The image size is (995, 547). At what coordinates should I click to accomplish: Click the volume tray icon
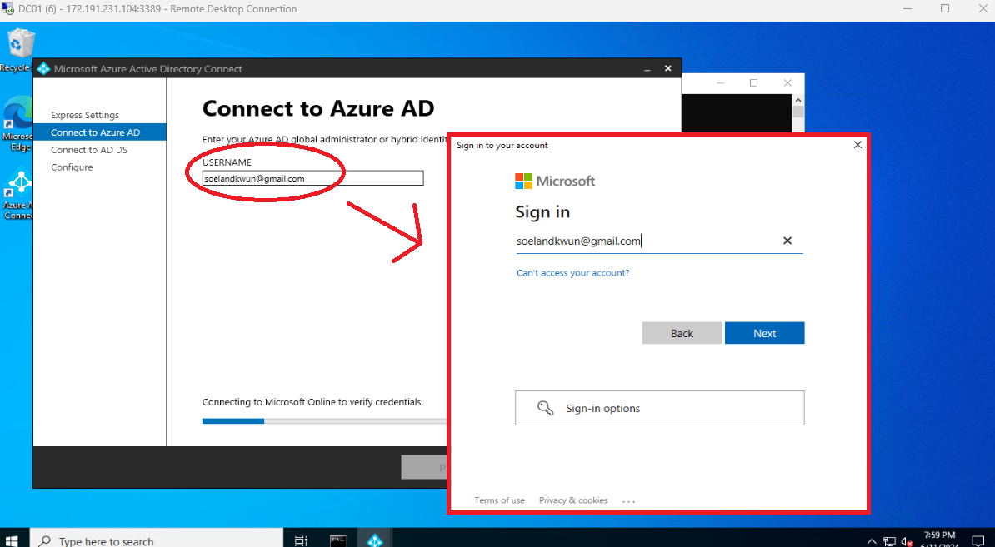click(907, 541)
